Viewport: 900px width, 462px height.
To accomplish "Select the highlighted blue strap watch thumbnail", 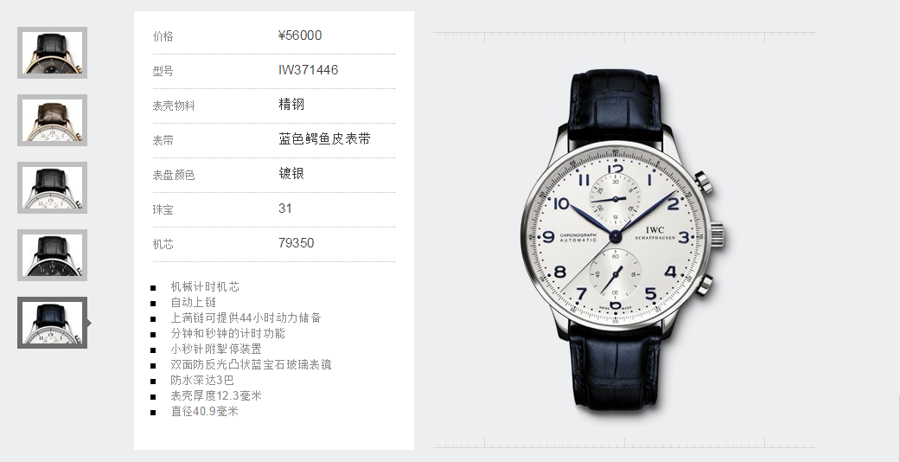I will [x=52, y=323].
